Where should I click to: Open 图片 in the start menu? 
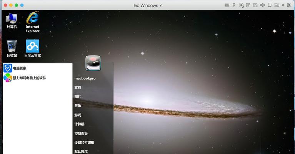point(78,97)
